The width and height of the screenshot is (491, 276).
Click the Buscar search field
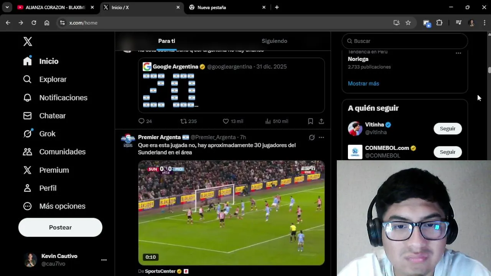click(x=405, y=41)
